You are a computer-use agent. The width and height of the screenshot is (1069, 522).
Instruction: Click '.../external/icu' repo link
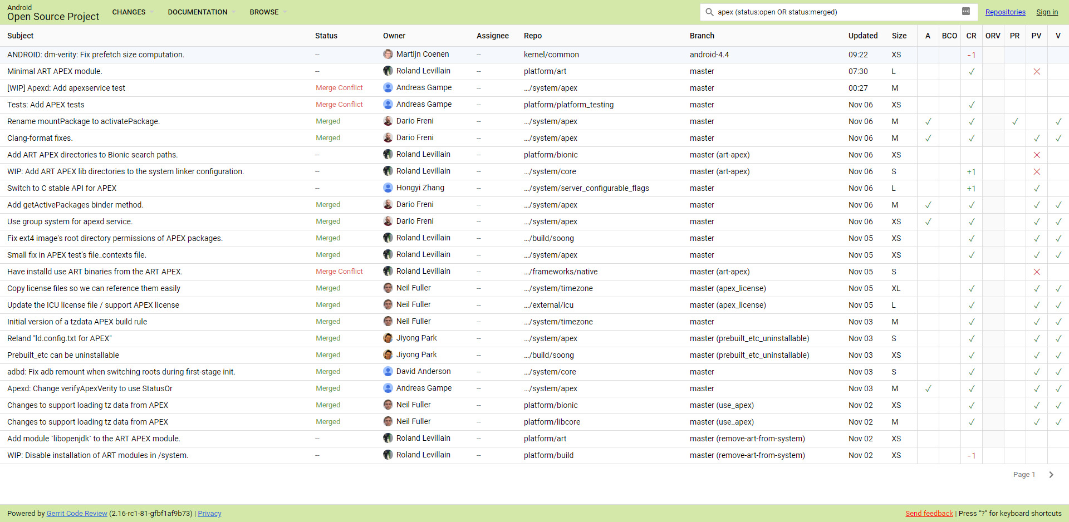(548, 305)
